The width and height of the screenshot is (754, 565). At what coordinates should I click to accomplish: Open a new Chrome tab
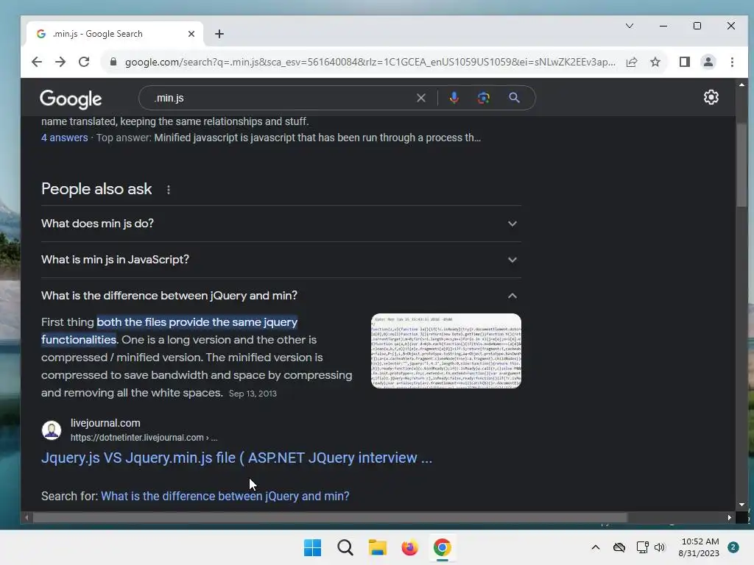coord(219,34)
